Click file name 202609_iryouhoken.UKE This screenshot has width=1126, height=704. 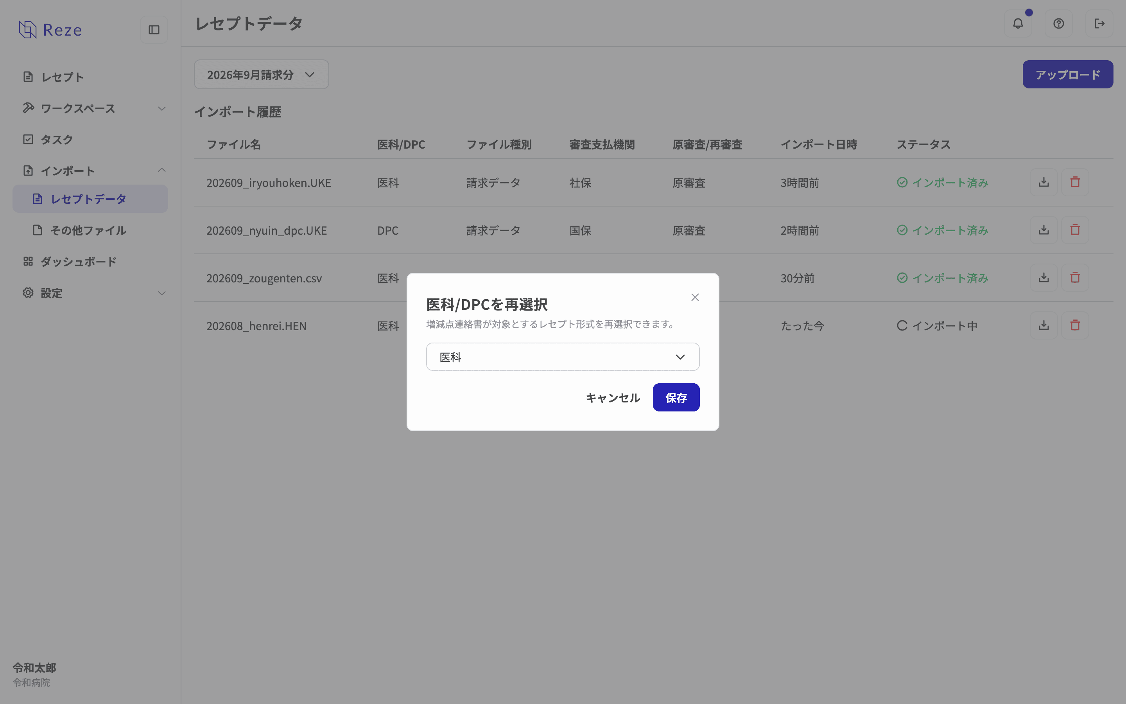pos(269,183)
